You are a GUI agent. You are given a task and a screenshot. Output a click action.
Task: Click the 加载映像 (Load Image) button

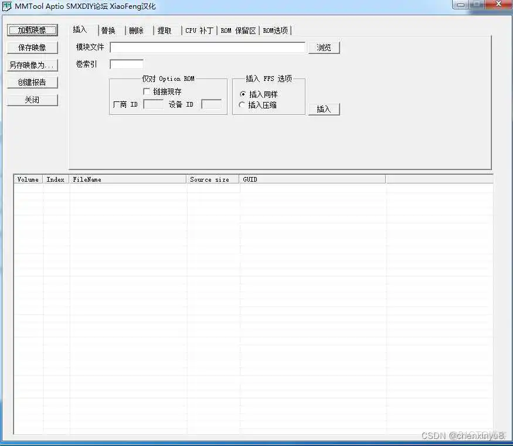click(32, 30)
